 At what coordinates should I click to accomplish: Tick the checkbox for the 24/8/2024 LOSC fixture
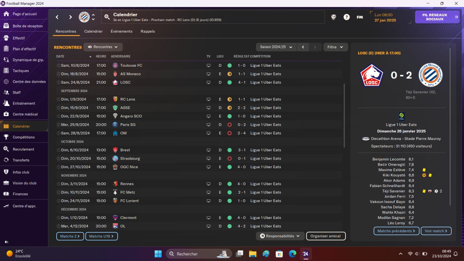[58, 82]
